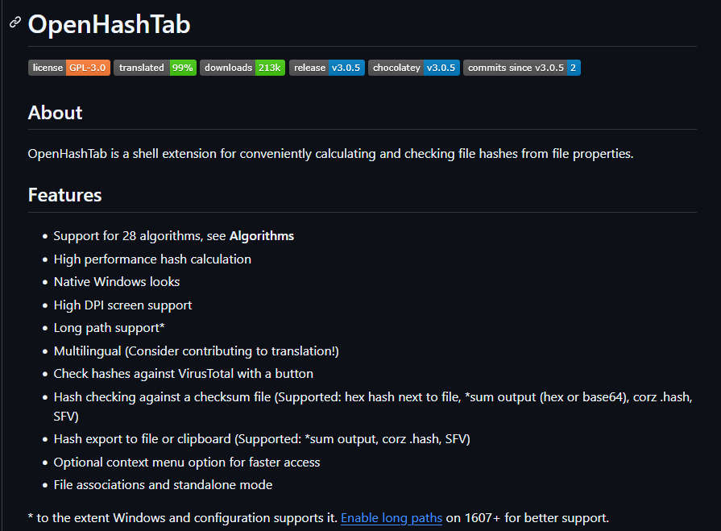Image resolution: width=721 pixels, height=531 pixels.
Task: Click the Long path support list item
Action: tap(109, 328)
